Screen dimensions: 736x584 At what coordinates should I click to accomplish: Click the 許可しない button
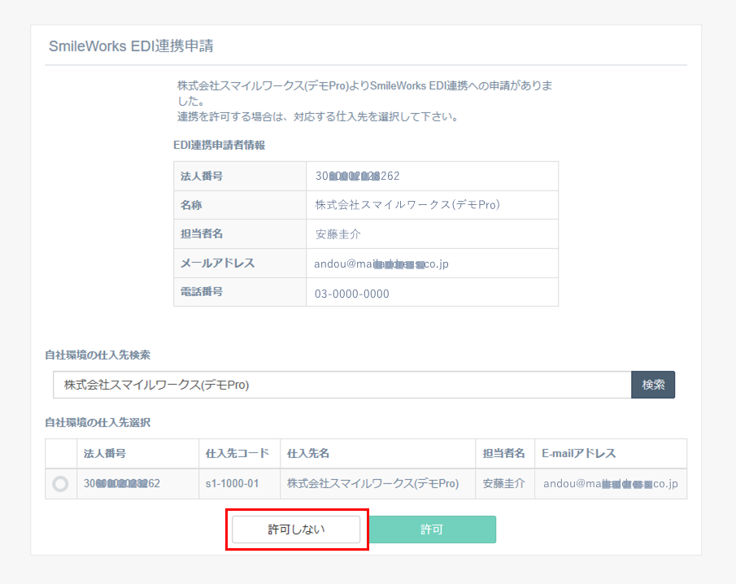[296, 530]
